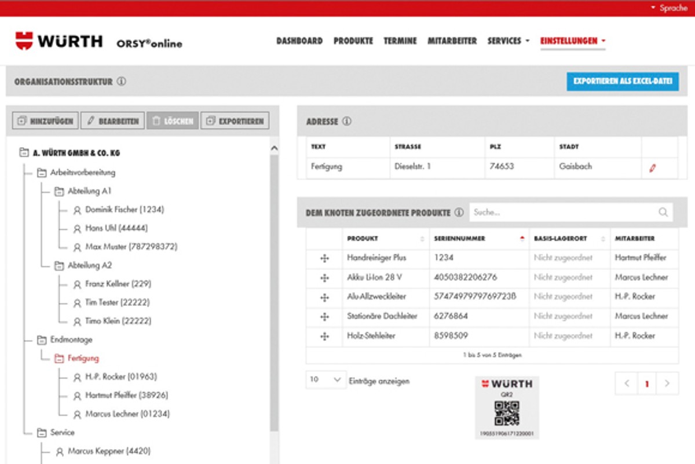Navigate to Mitarbeiter
Image resolution: width=695 pixels, height=464 pixels.
point(452,41)
